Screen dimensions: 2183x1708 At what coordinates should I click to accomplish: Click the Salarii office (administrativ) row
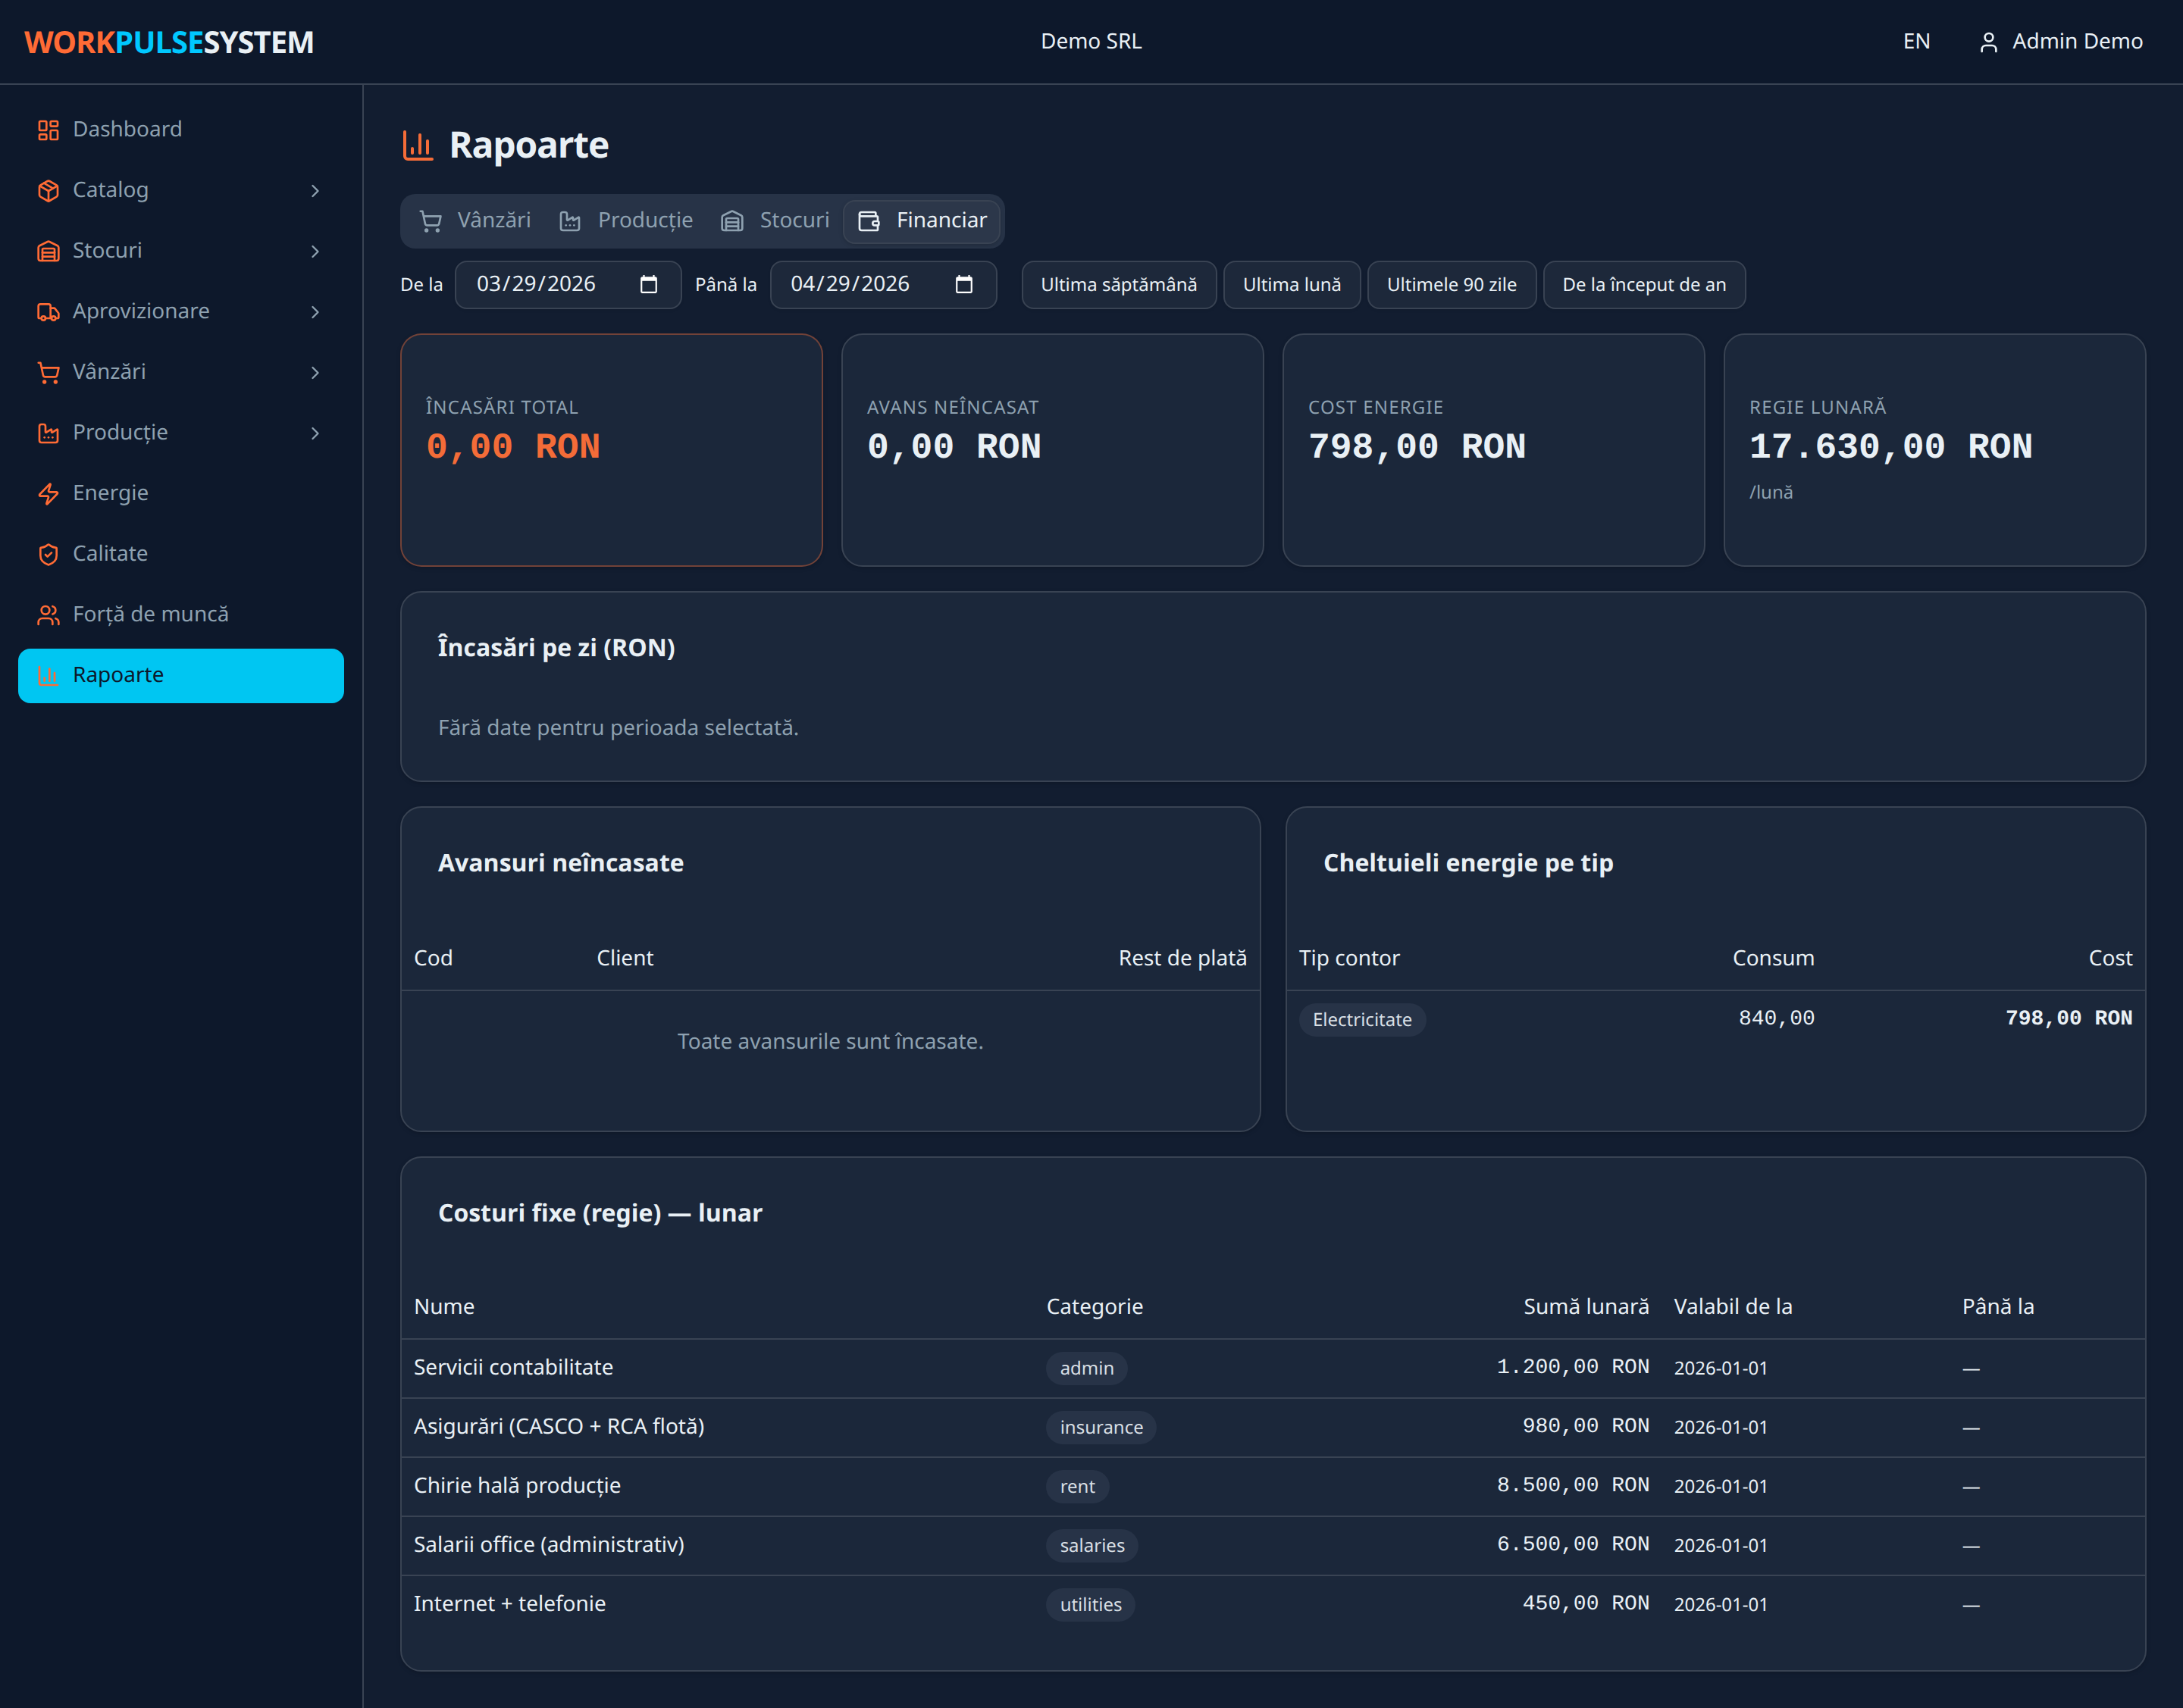(x=1273, y=1545)
